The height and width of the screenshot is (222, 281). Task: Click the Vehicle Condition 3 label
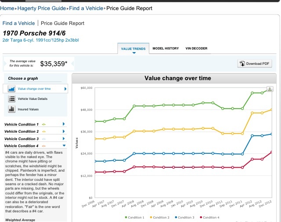pyautogui.click(x=22, y=139)
